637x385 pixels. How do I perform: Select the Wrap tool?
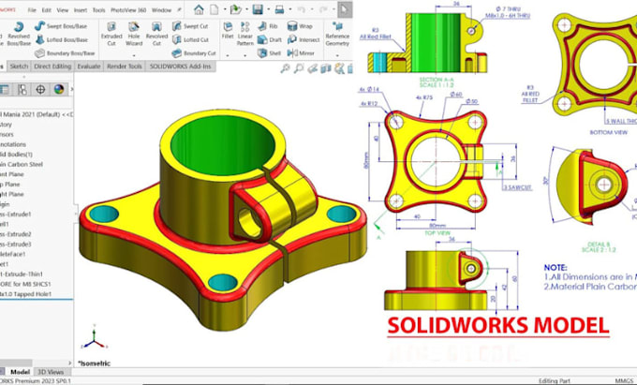pos(300,26)
